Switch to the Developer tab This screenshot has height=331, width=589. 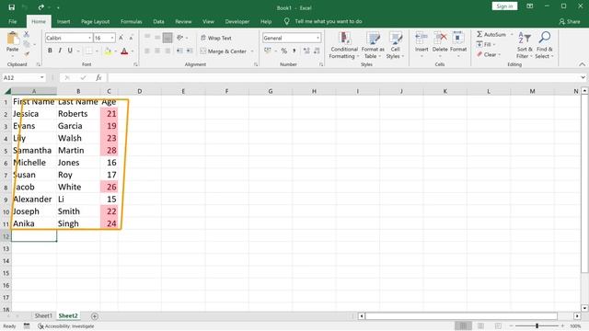click(237, 21)
